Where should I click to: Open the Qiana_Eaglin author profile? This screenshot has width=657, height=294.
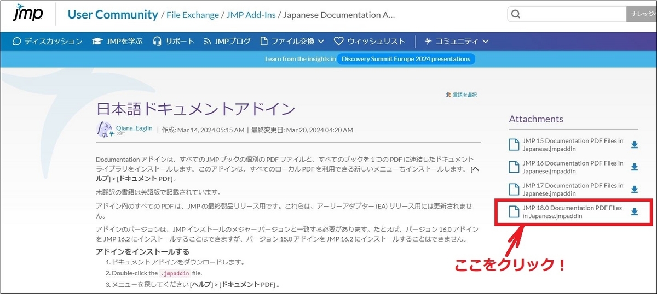(x=134, y=127)
